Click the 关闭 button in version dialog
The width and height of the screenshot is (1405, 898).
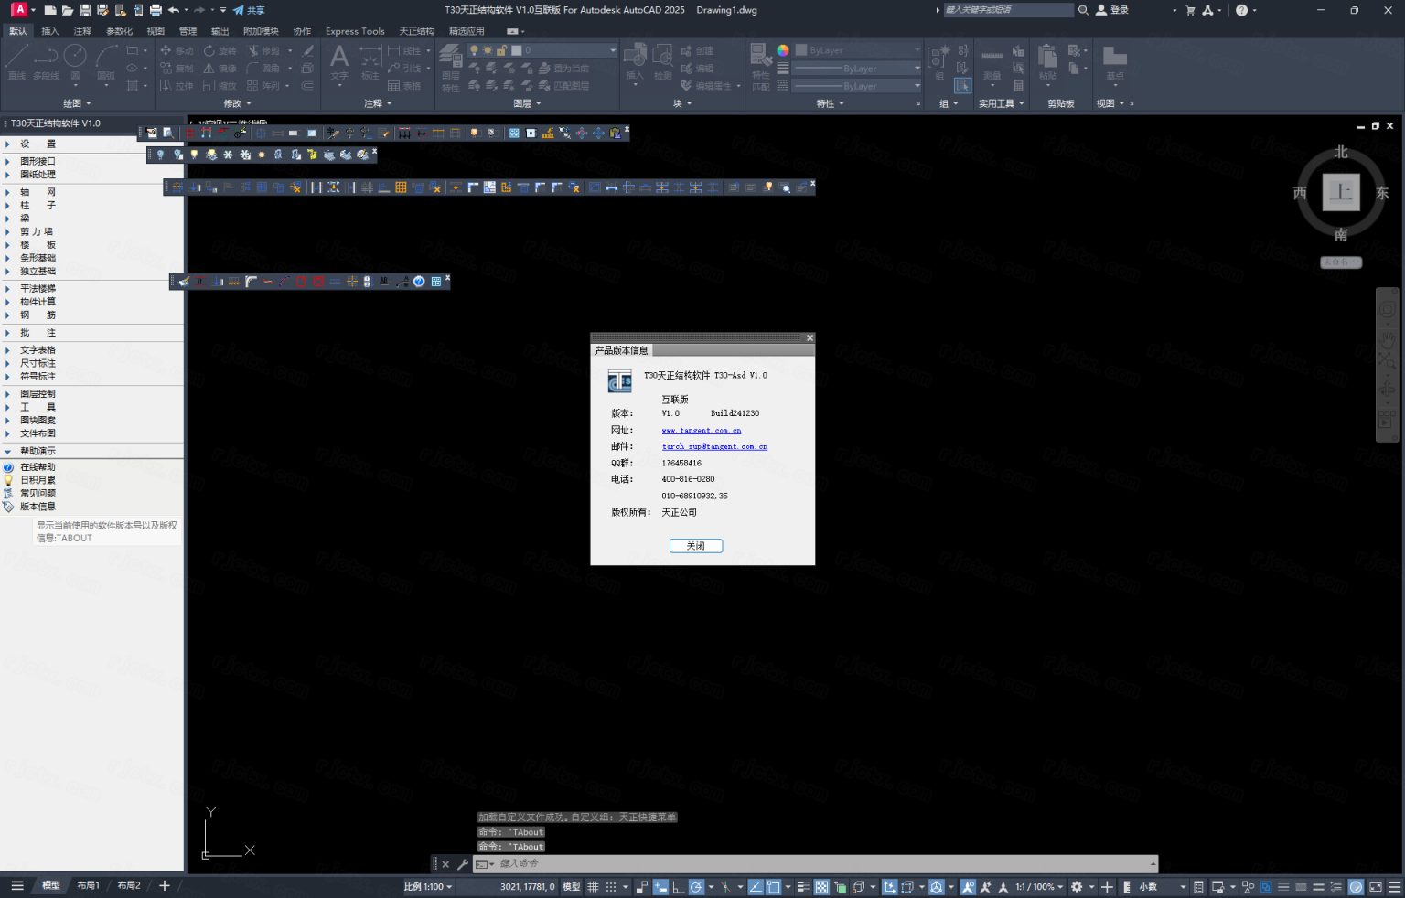[696, 546]
